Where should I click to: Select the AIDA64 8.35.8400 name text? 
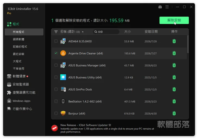coord(80,41)
